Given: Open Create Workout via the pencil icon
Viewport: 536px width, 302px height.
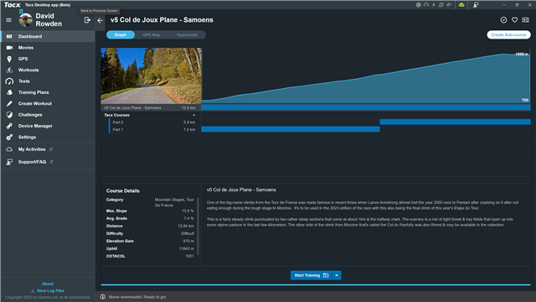Looking at the screenshot, I should click(x=9, y=103).
